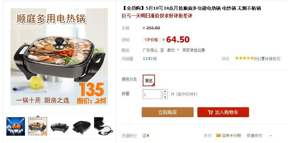Click the main product image

coord(59,57)
